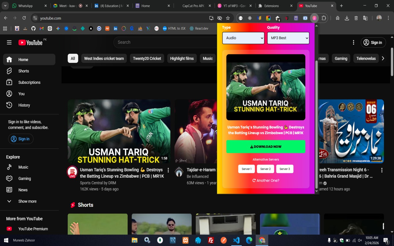
Task: Open the Usman Tariq channel avatar with LIVE badge
Action: pyautogui.click(x=72, y=172)
